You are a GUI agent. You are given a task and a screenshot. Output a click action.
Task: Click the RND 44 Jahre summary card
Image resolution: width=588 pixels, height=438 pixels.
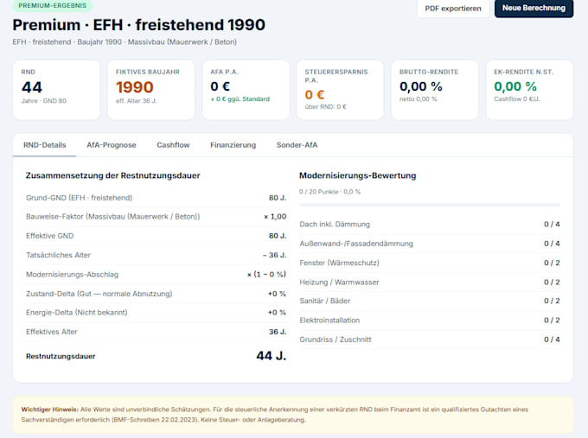(56, 90)
